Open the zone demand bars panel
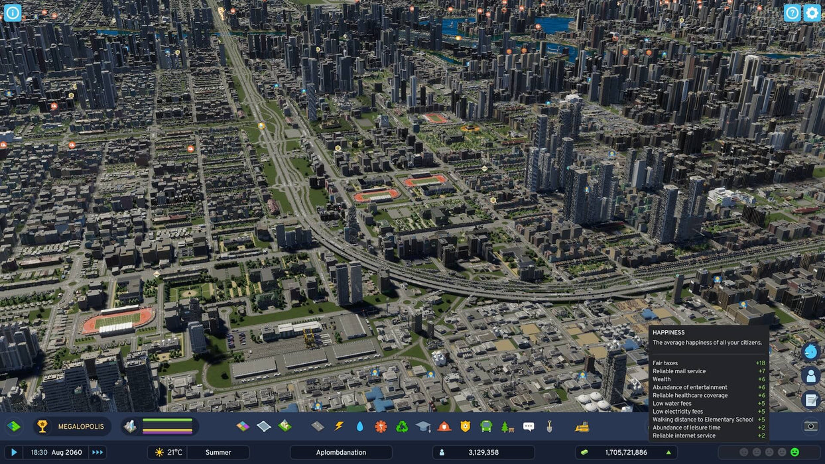This screenshot has height=464, width=825. [160, 426]
